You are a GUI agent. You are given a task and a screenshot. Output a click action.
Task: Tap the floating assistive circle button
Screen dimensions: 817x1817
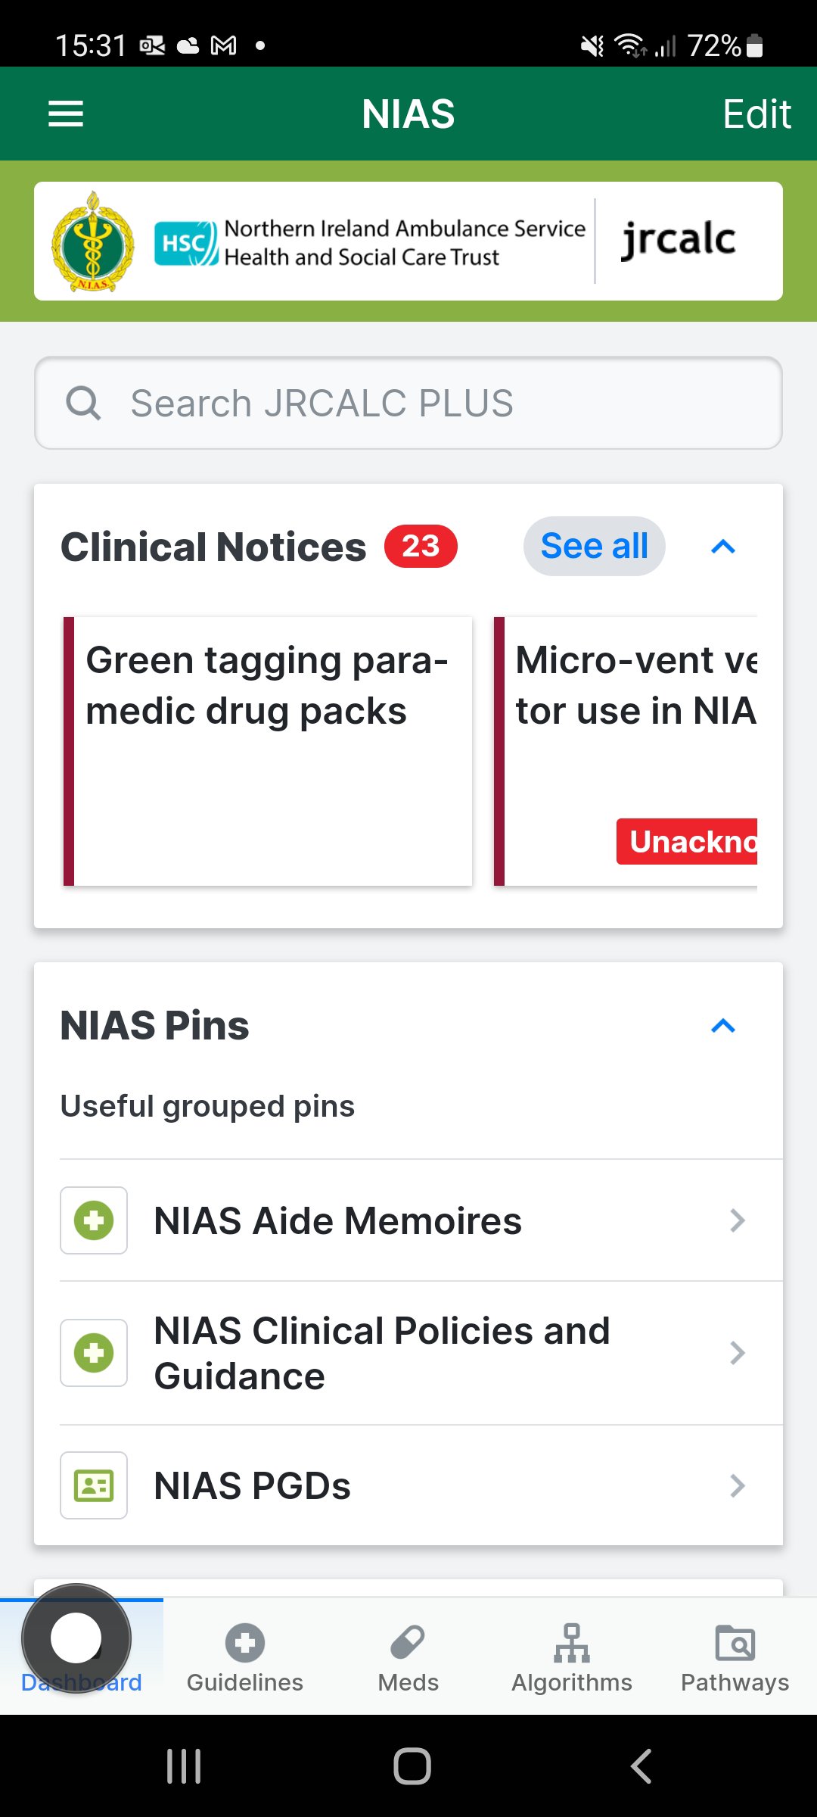pos(76,1638)
